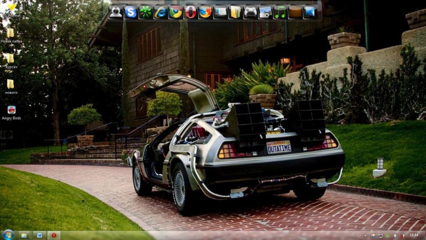This screenshot has height=240, width=426.
Task: Open the yellow folder icon in dock
Action: pos(235,12)
